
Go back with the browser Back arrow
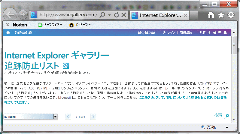tap(10, 15)
